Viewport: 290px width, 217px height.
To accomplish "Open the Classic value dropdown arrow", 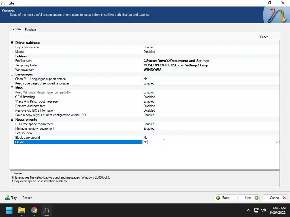I will tap(277, 142).
